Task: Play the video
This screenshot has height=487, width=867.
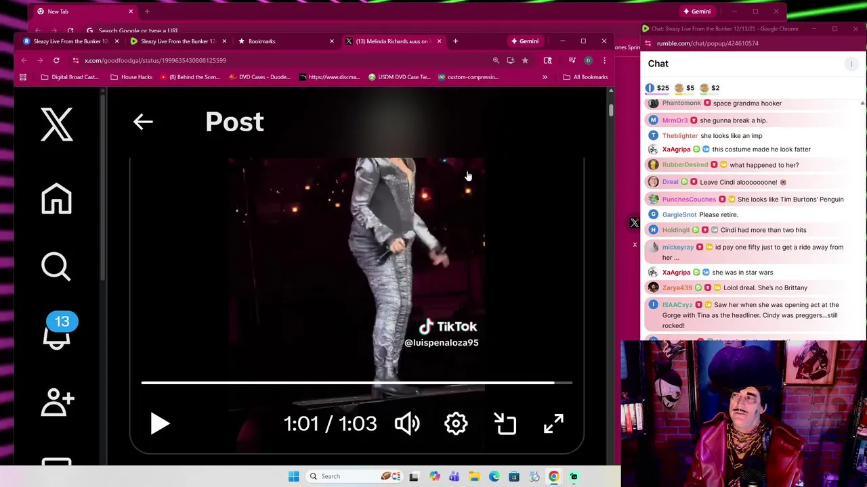Action: coord(160,423)
